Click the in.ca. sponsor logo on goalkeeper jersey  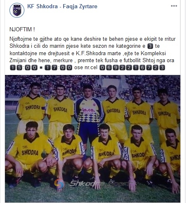pos(89,110)
